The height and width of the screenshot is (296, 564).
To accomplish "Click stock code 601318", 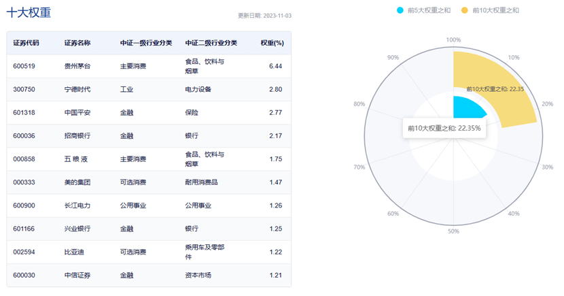I will 24,113.
